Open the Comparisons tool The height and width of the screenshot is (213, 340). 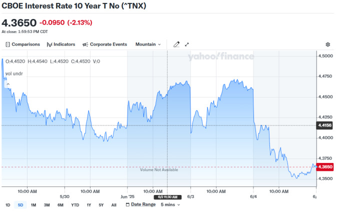[22, 44]
